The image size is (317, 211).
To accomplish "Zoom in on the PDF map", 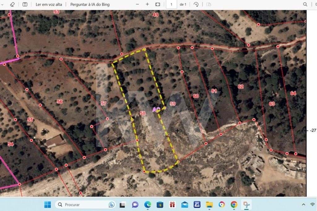I will point(147,4).
